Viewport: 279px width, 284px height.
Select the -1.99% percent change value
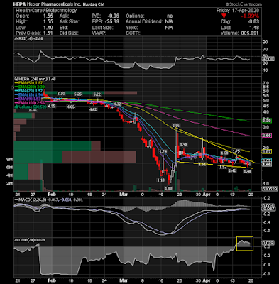(250, 16)
